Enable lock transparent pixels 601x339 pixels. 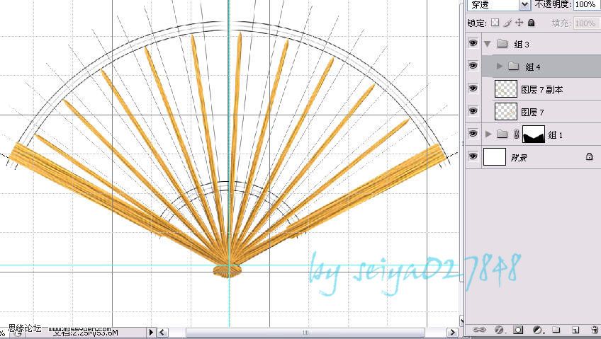pyautogui.click(x=495, y=23)
